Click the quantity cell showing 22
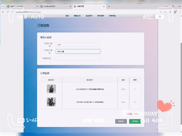The width and height of the screenshot is (182, 136). 135,102
